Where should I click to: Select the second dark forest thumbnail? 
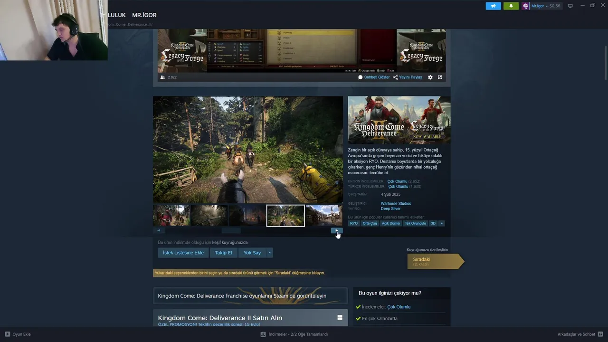click(x=209, y=216)
